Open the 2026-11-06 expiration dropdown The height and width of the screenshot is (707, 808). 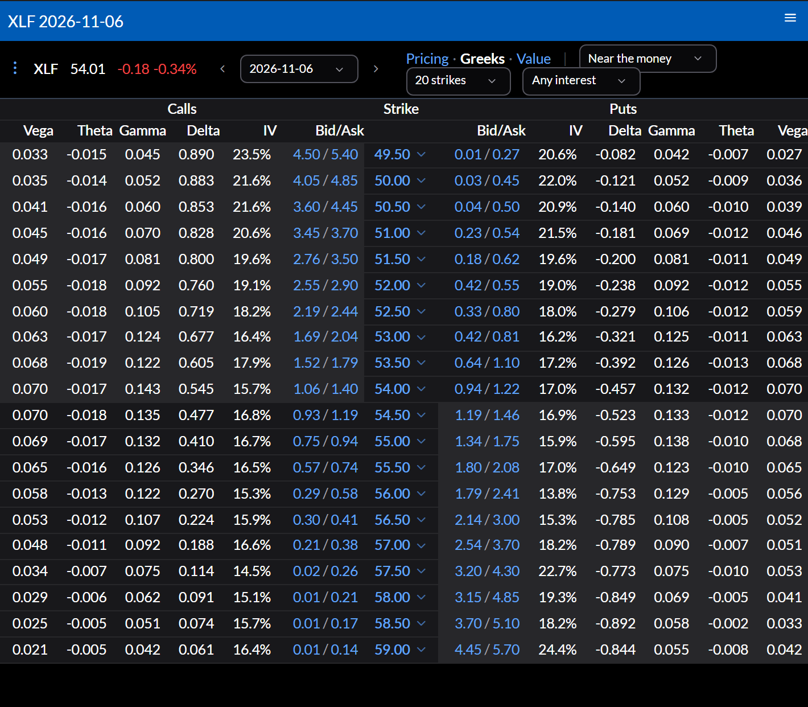pos(299,69)
